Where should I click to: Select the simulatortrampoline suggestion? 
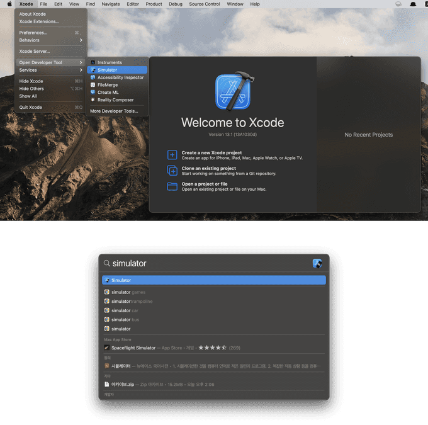(x=214, y=301)
